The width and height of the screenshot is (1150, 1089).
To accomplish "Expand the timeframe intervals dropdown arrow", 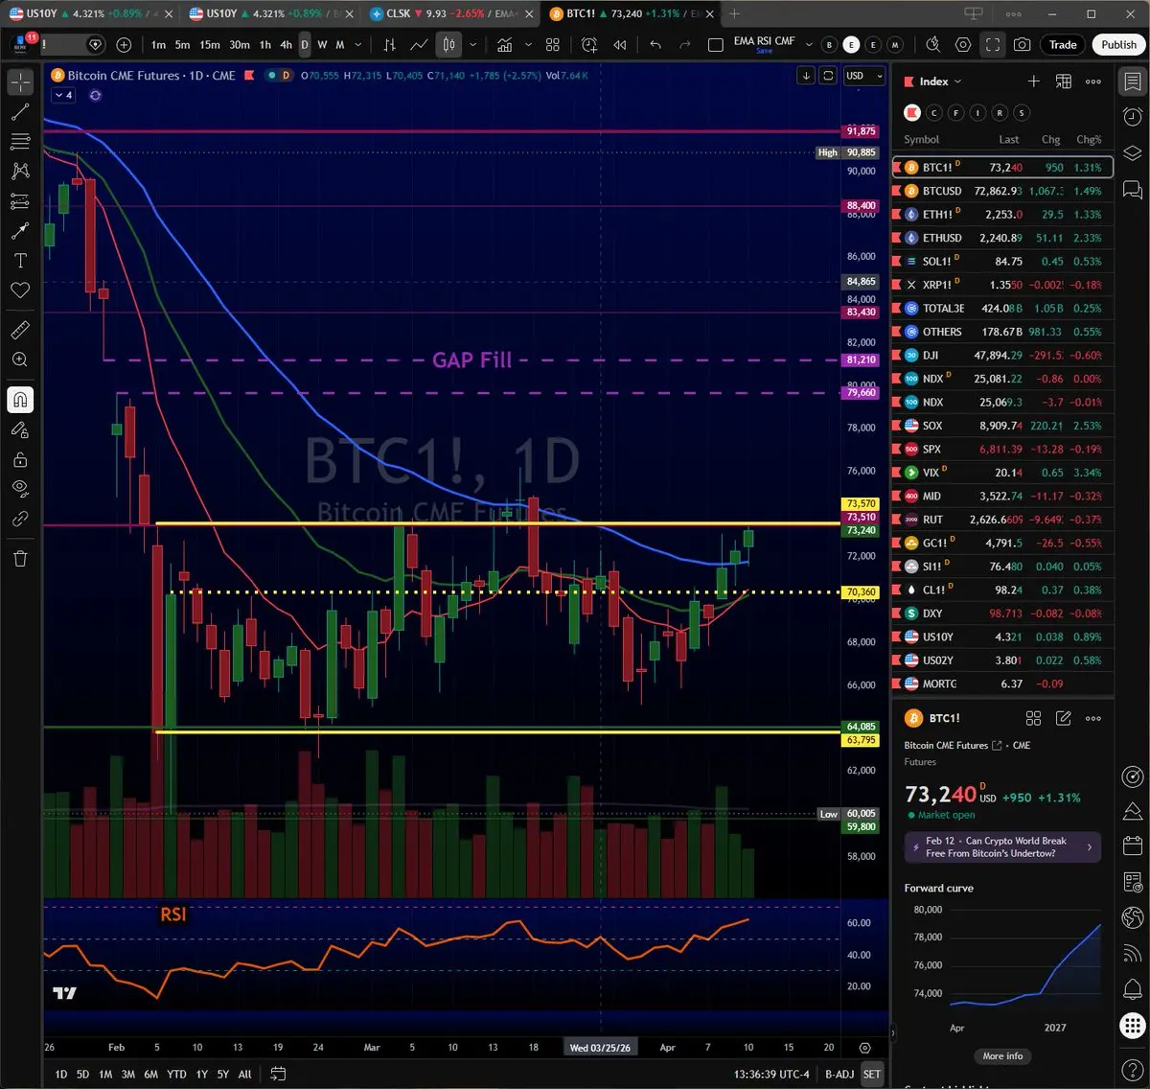I will pyautogui.click(x=358, y=44).
